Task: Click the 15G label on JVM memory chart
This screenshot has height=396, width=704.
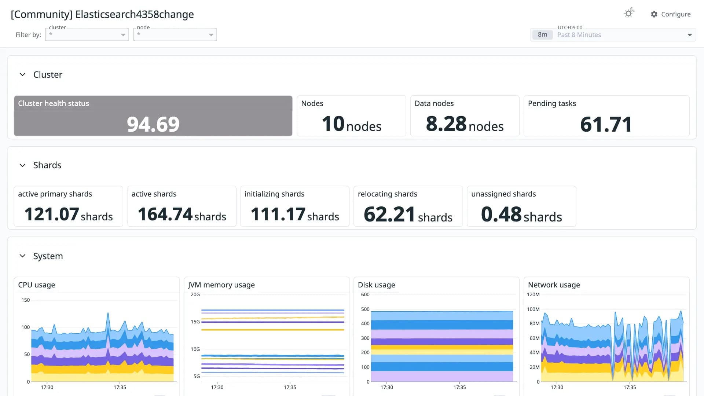Action: click(x=195, y=322)
